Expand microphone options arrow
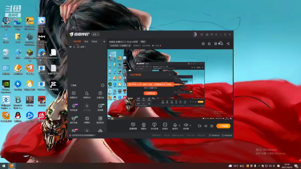Viewport: 301px width, 169px height. [x=179, y=125]
